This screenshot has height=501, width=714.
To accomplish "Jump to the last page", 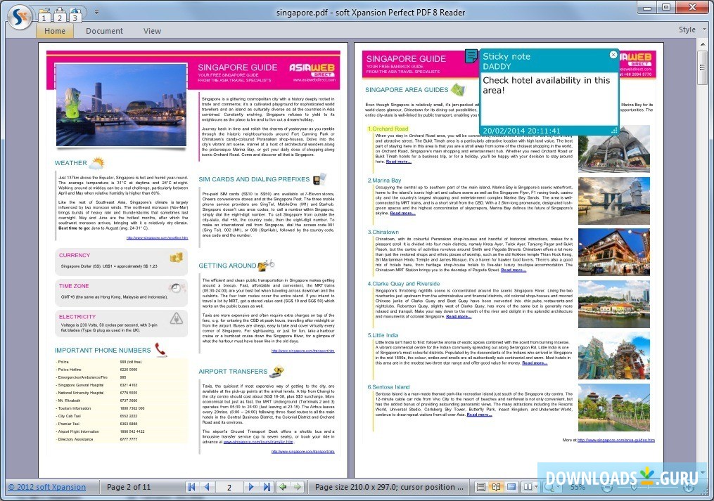I will (x=267, y=486).
